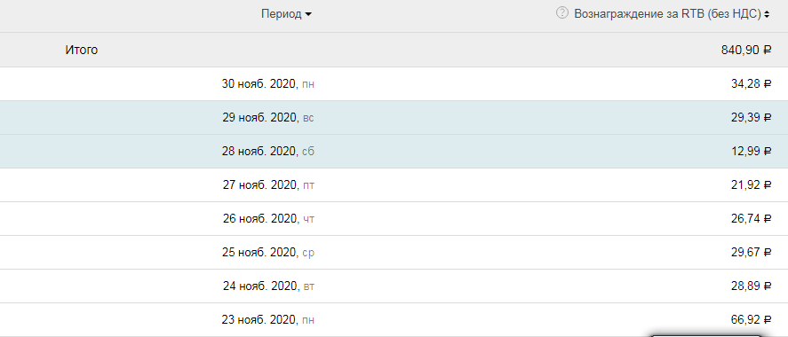788x337 pixels.
Task: Expand the Период dropdown arrow
Action: [308, 14]
